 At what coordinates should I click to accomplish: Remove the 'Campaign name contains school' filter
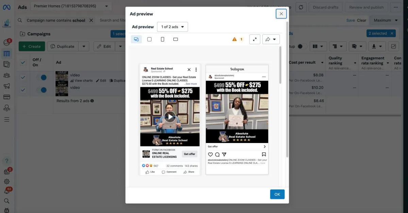pos(91,20)
